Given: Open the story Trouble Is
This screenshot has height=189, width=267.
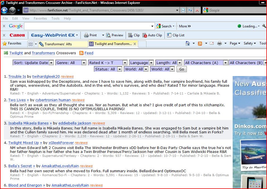Looking at the screenshot, I should click(x=17, y=77).
